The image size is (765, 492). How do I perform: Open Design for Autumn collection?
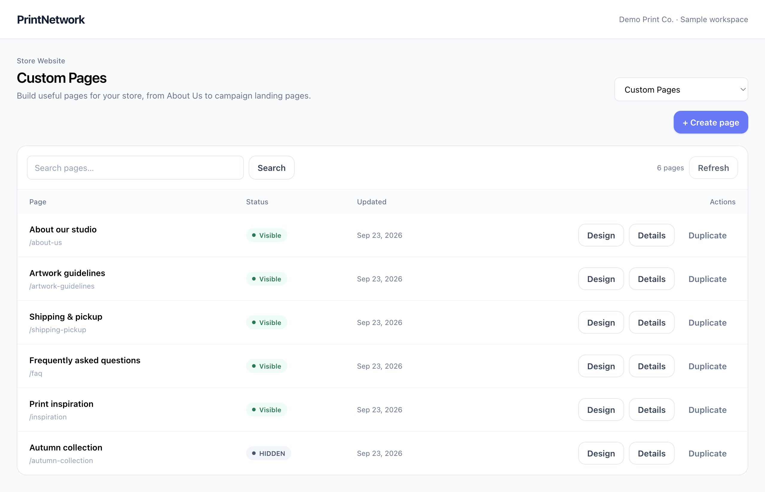click(x=601, y=453)
